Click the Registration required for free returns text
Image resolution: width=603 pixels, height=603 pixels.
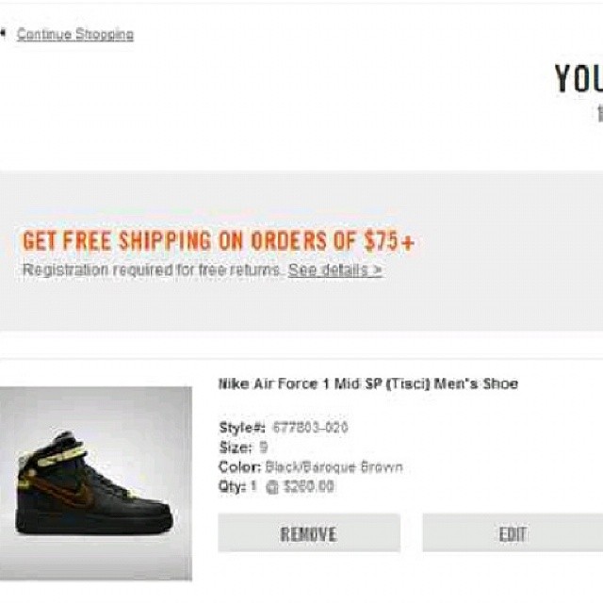tap(153, 270)
